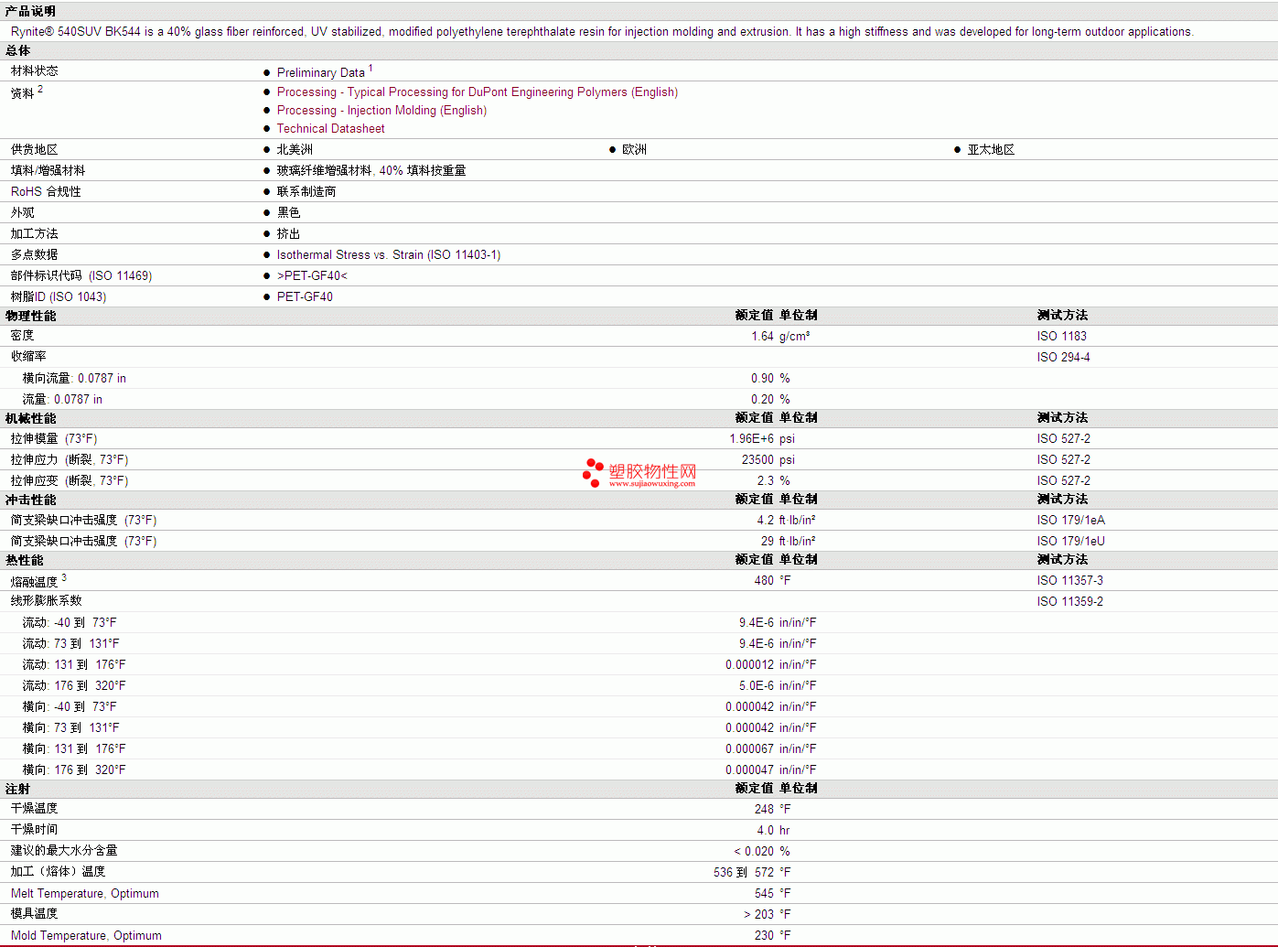Select the ISO 11357-3 method cell
The width and height of the screenshot is (1278, 947).
(x=1069, y=581)
